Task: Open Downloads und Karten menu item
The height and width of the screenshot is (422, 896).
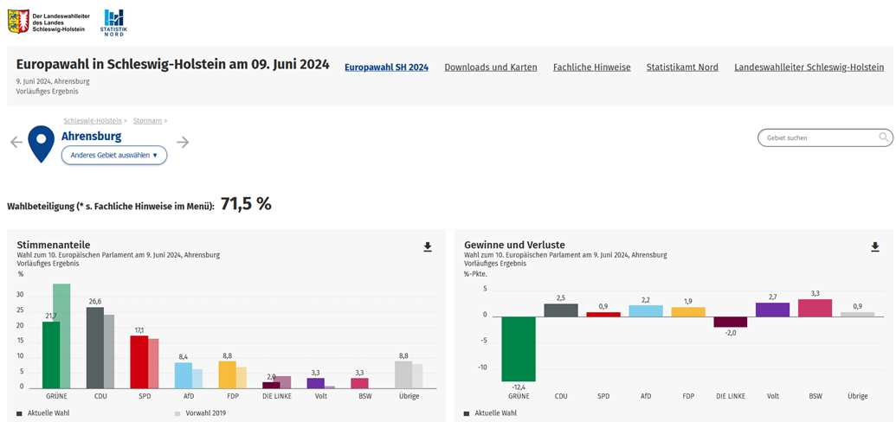Action: [x=491, y=67]
